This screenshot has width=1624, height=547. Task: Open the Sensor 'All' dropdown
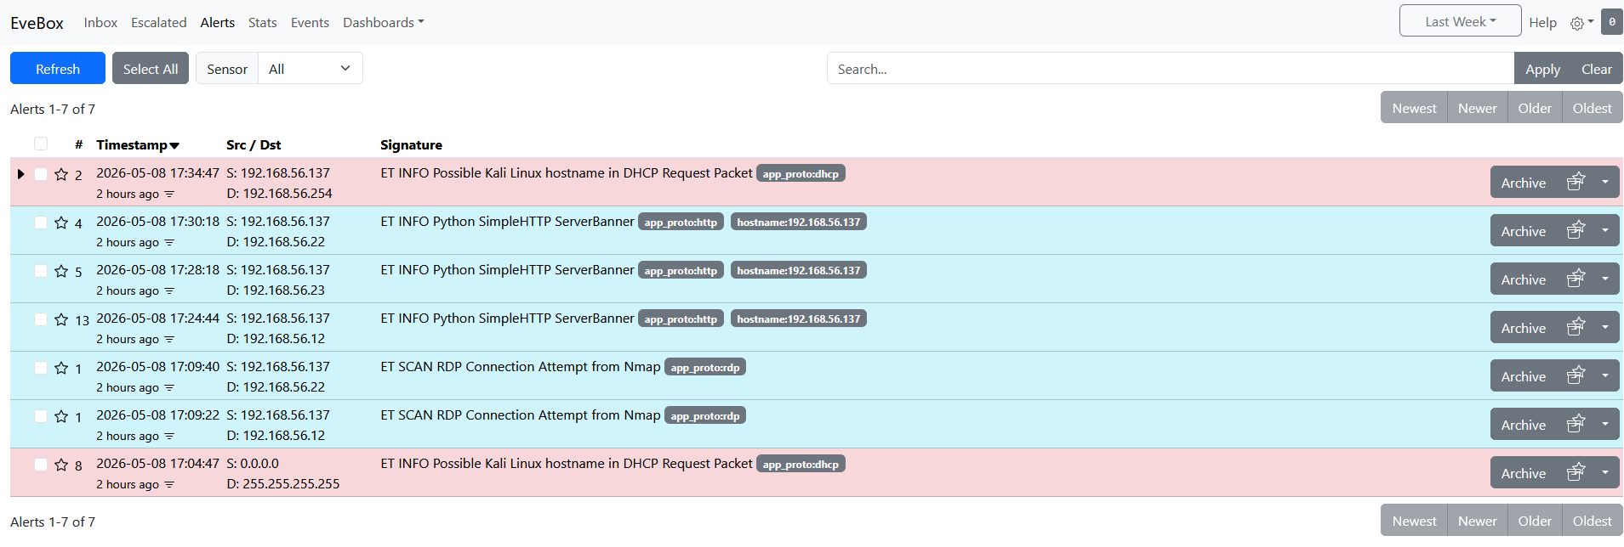pos(311,68)
